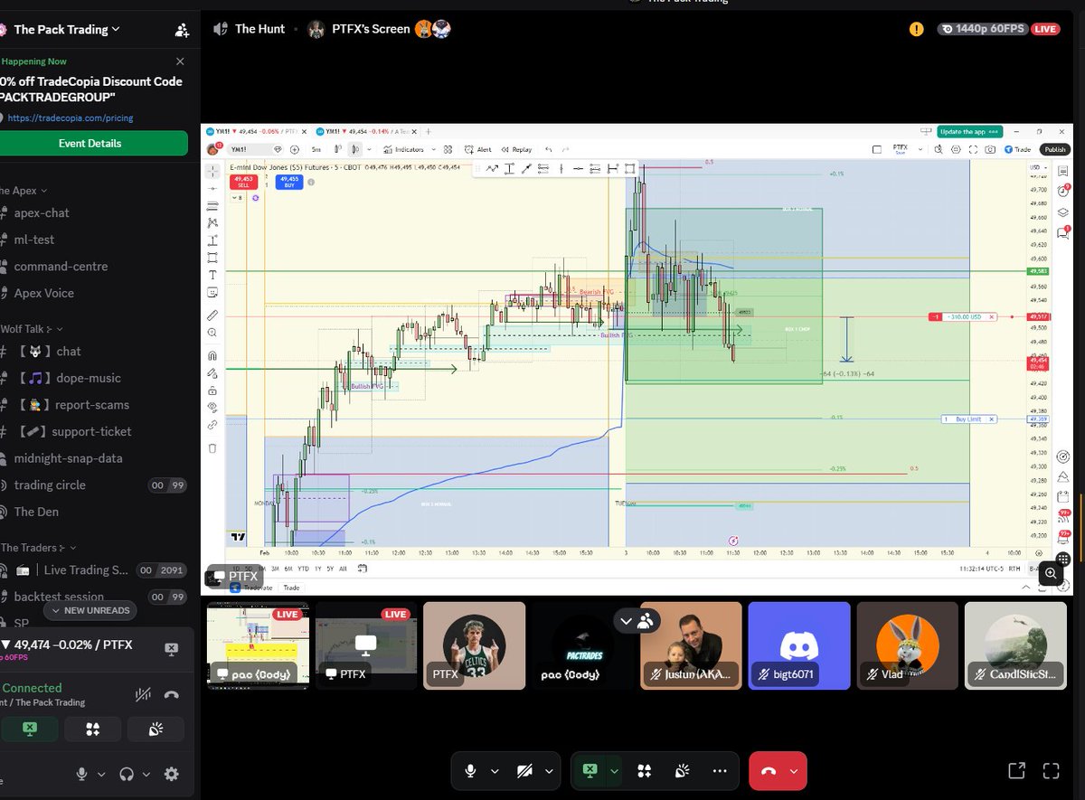
Task: Open disconnect options chevron beside hang up
Action: (x=794, y=771)
